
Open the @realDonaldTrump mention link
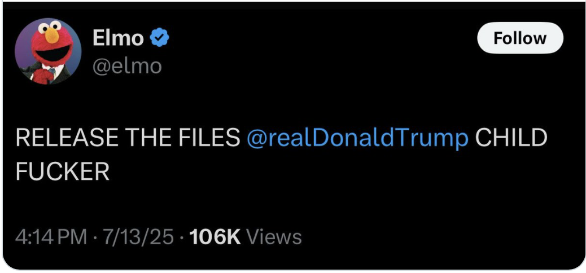pyautogui.click(x=357, y=138)
